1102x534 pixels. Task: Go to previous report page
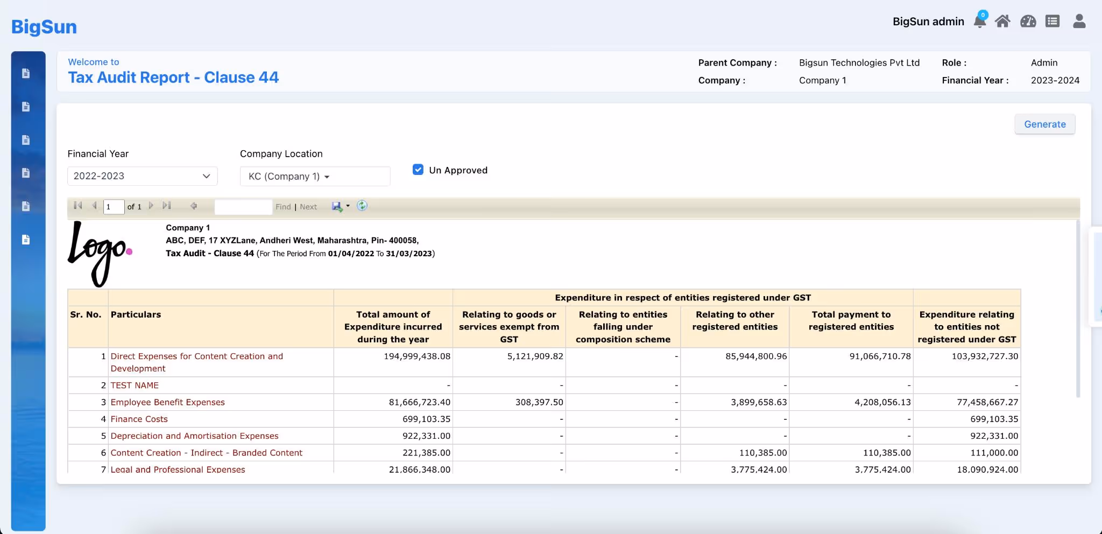point(94,206)
